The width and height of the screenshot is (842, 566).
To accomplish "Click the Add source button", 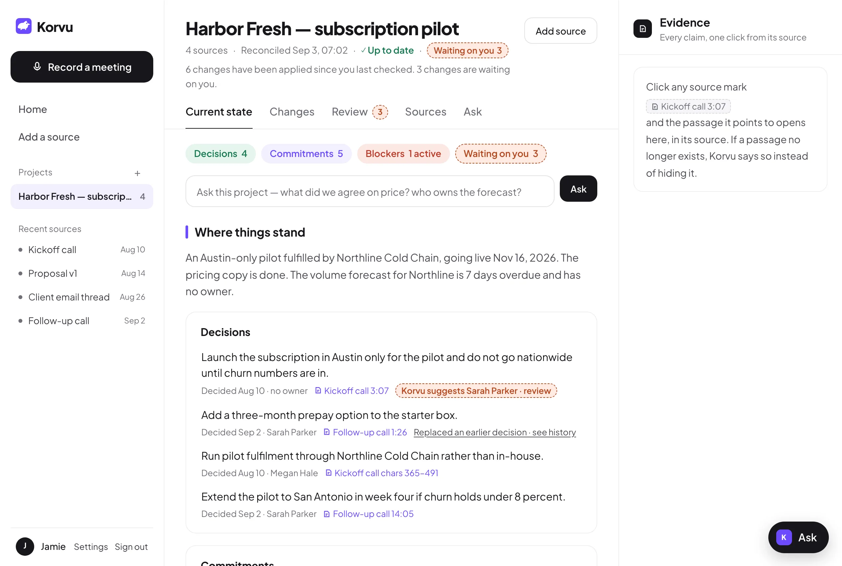I will point(560,31).
